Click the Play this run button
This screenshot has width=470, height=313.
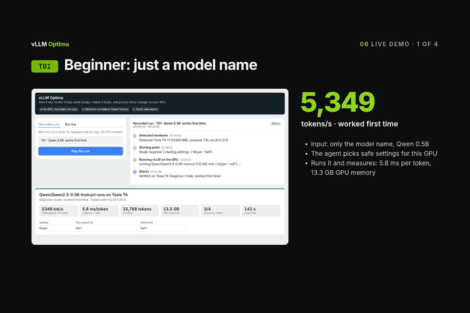tap(80, 151)
